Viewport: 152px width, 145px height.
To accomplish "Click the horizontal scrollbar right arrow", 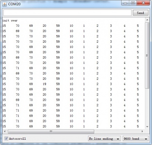I will [142, 131].
